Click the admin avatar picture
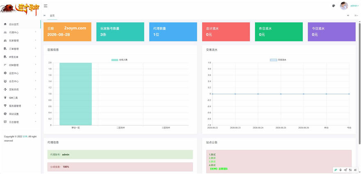This screenshot has width=361, height=174. [x=344, y=6]
